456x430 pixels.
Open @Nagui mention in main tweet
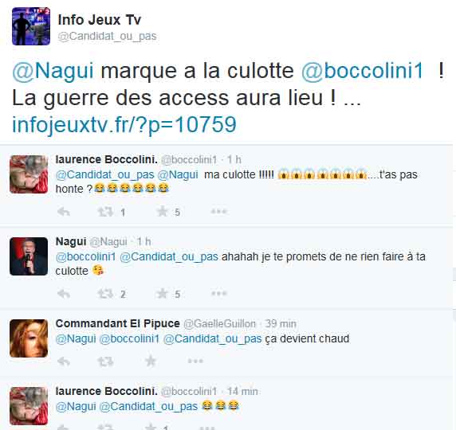coord(53,71)
